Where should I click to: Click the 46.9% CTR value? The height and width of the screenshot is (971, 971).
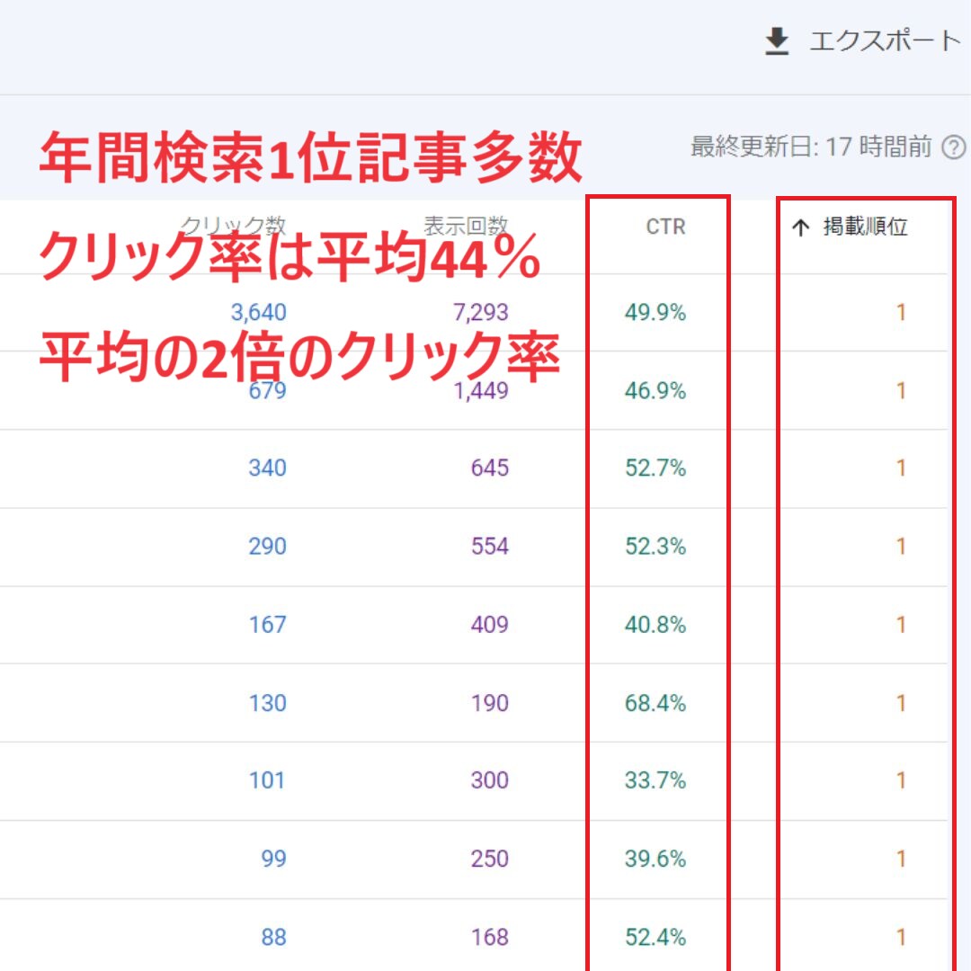655,390
